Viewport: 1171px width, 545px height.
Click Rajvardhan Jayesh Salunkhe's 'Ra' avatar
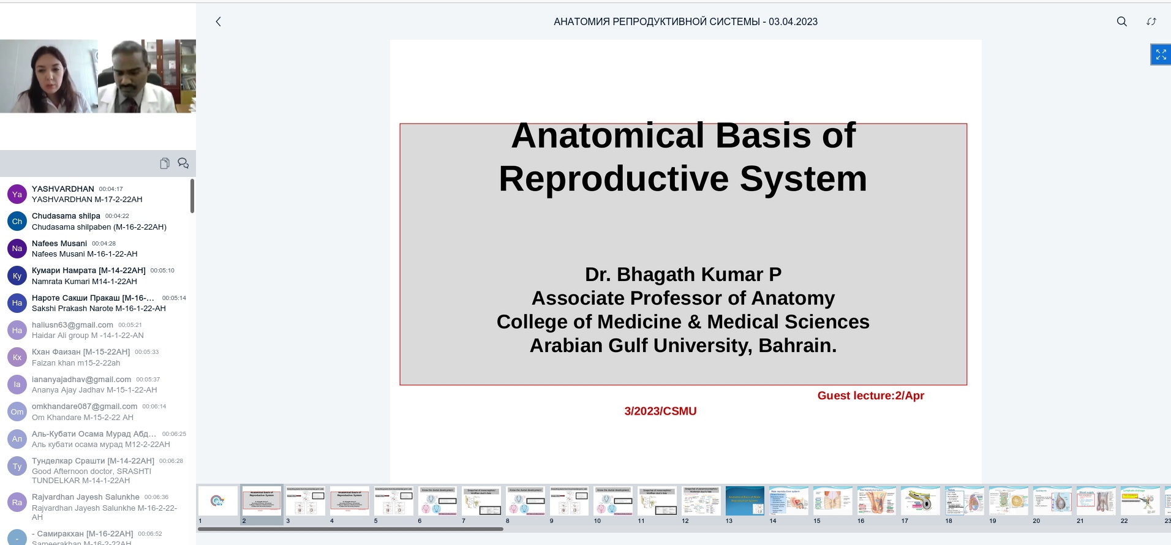[17, 502]
